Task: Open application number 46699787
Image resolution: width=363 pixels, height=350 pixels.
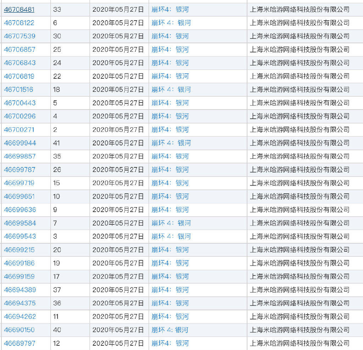Action: click(x=20, y=170)
